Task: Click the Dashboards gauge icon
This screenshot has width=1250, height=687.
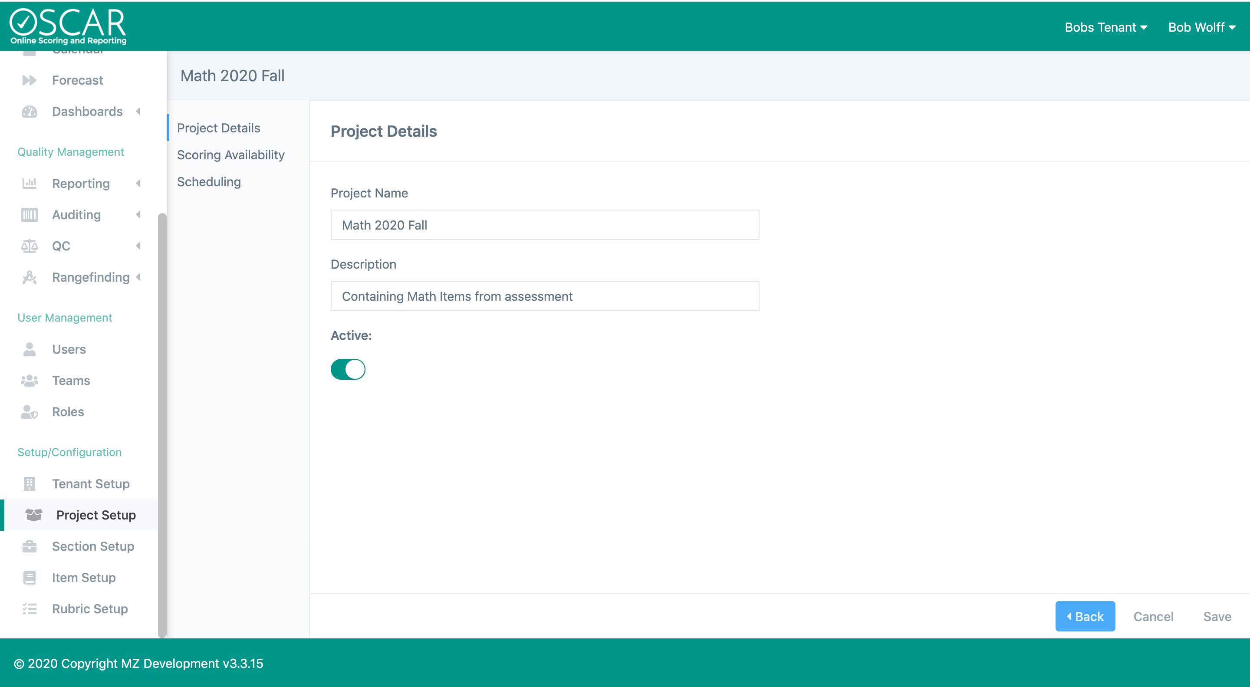Action: coord(29,112)
